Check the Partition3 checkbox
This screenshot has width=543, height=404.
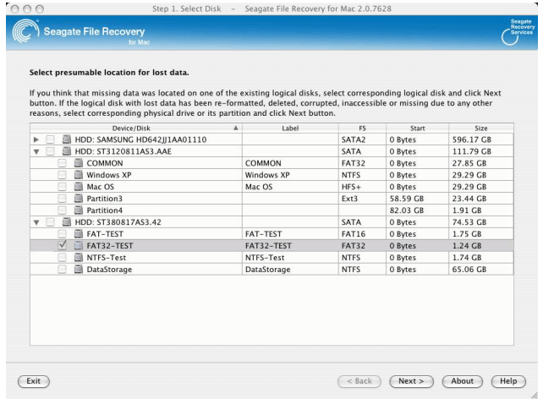[62, 199]
